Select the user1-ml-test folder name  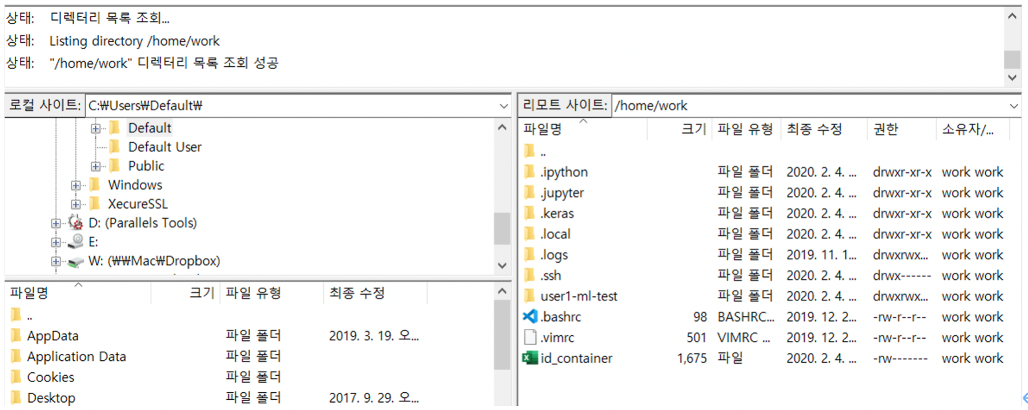pyautogui.click(x=579, y=296)
